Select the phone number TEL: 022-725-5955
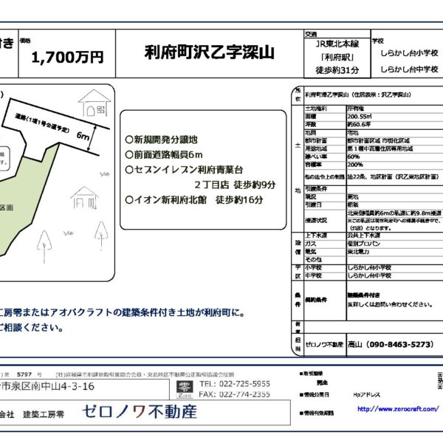443x443 pixels. pos(235,384)
